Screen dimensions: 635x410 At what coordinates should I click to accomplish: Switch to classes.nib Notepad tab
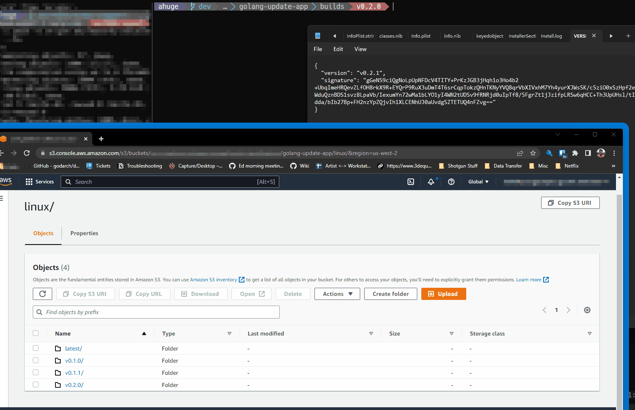pyautogui.click(x=391, y=36)
